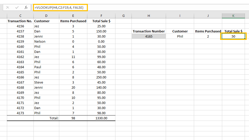Click items purchased value 11
This screenshot has height=140, width=249.
pyautogui.click(x=73, y=57)
